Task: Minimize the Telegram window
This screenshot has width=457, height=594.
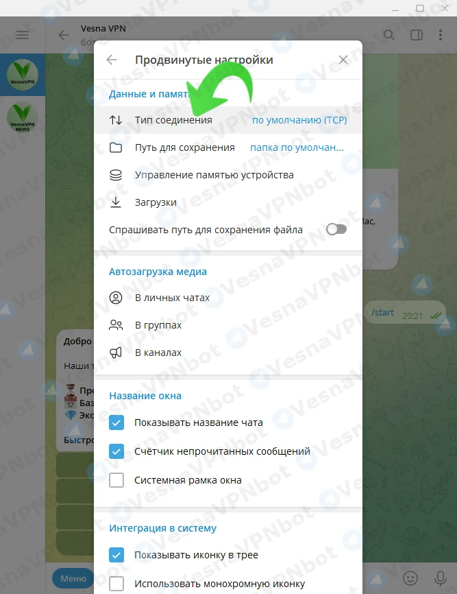Action: coord(395,8)
